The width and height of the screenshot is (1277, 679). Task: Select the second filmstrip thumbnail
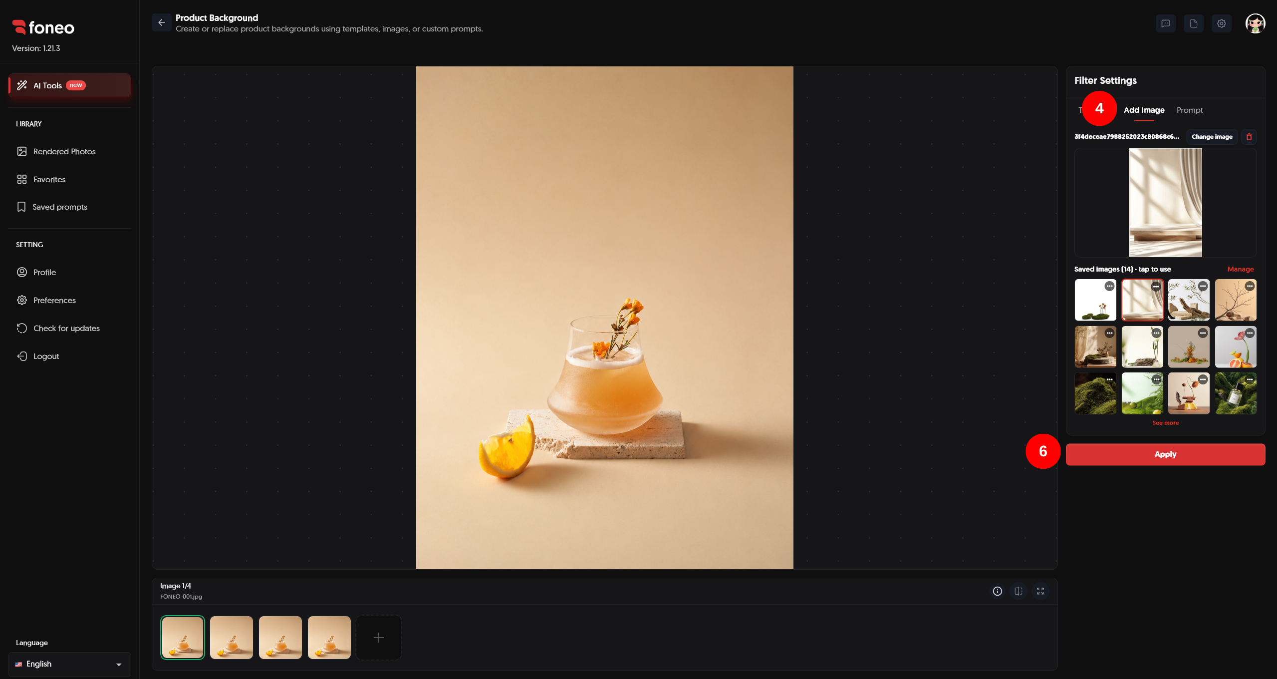pyautogui.click(x=232, y=638)
